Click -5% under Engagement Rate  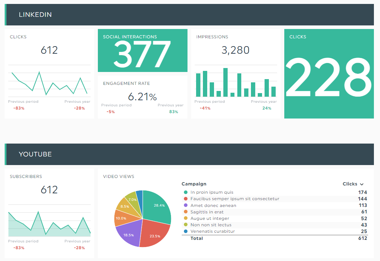tap(110, 112)
